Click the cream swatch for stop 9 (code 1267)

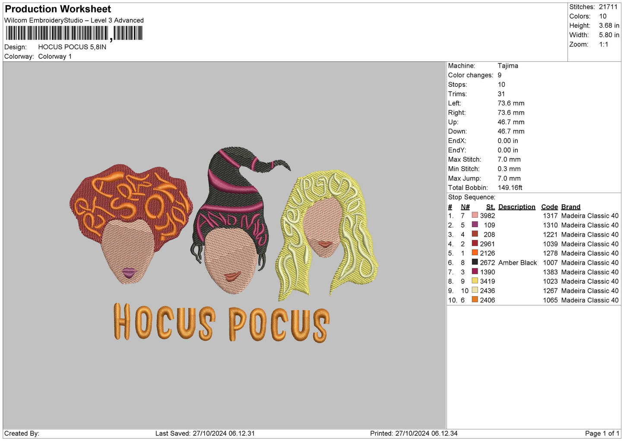coord(475,291)
